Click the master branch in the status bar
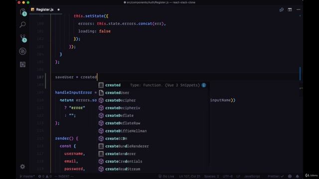The height and width of the screenshot is (179, 319). tap(27, 177)
